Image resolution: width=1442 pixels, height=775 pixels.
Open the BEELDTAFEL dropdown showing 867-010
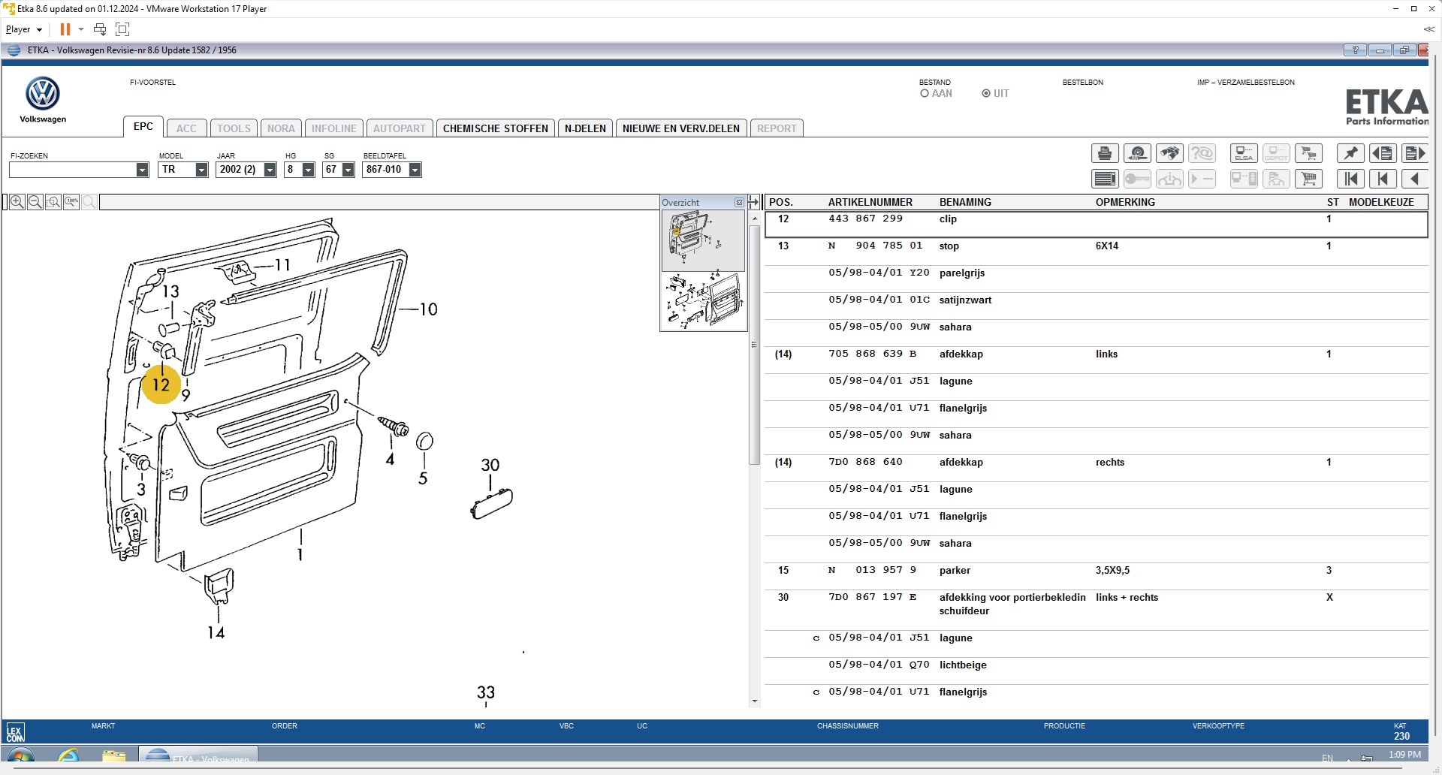click(x=415, y=170)
